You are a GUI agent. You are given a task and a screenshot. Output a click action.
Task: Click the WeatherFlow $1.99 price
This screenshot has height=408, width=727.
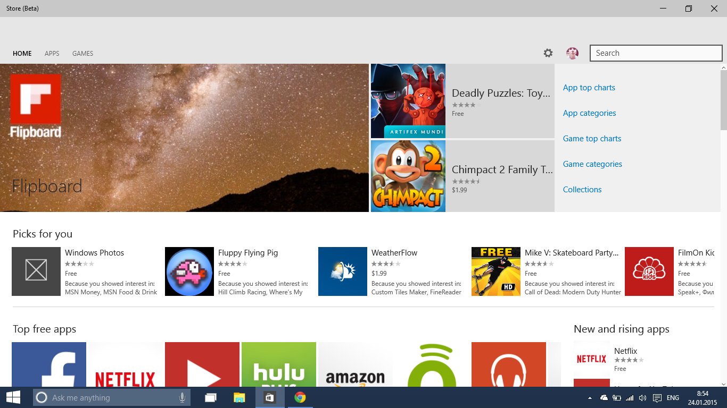tap(379, 274)
